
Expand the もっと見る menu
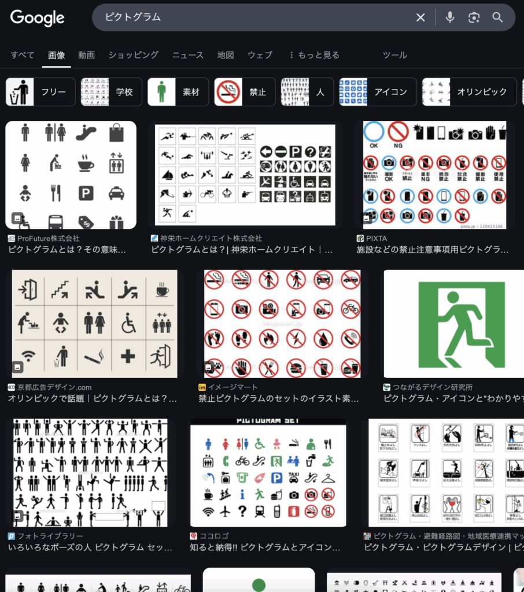click(314, 55)
